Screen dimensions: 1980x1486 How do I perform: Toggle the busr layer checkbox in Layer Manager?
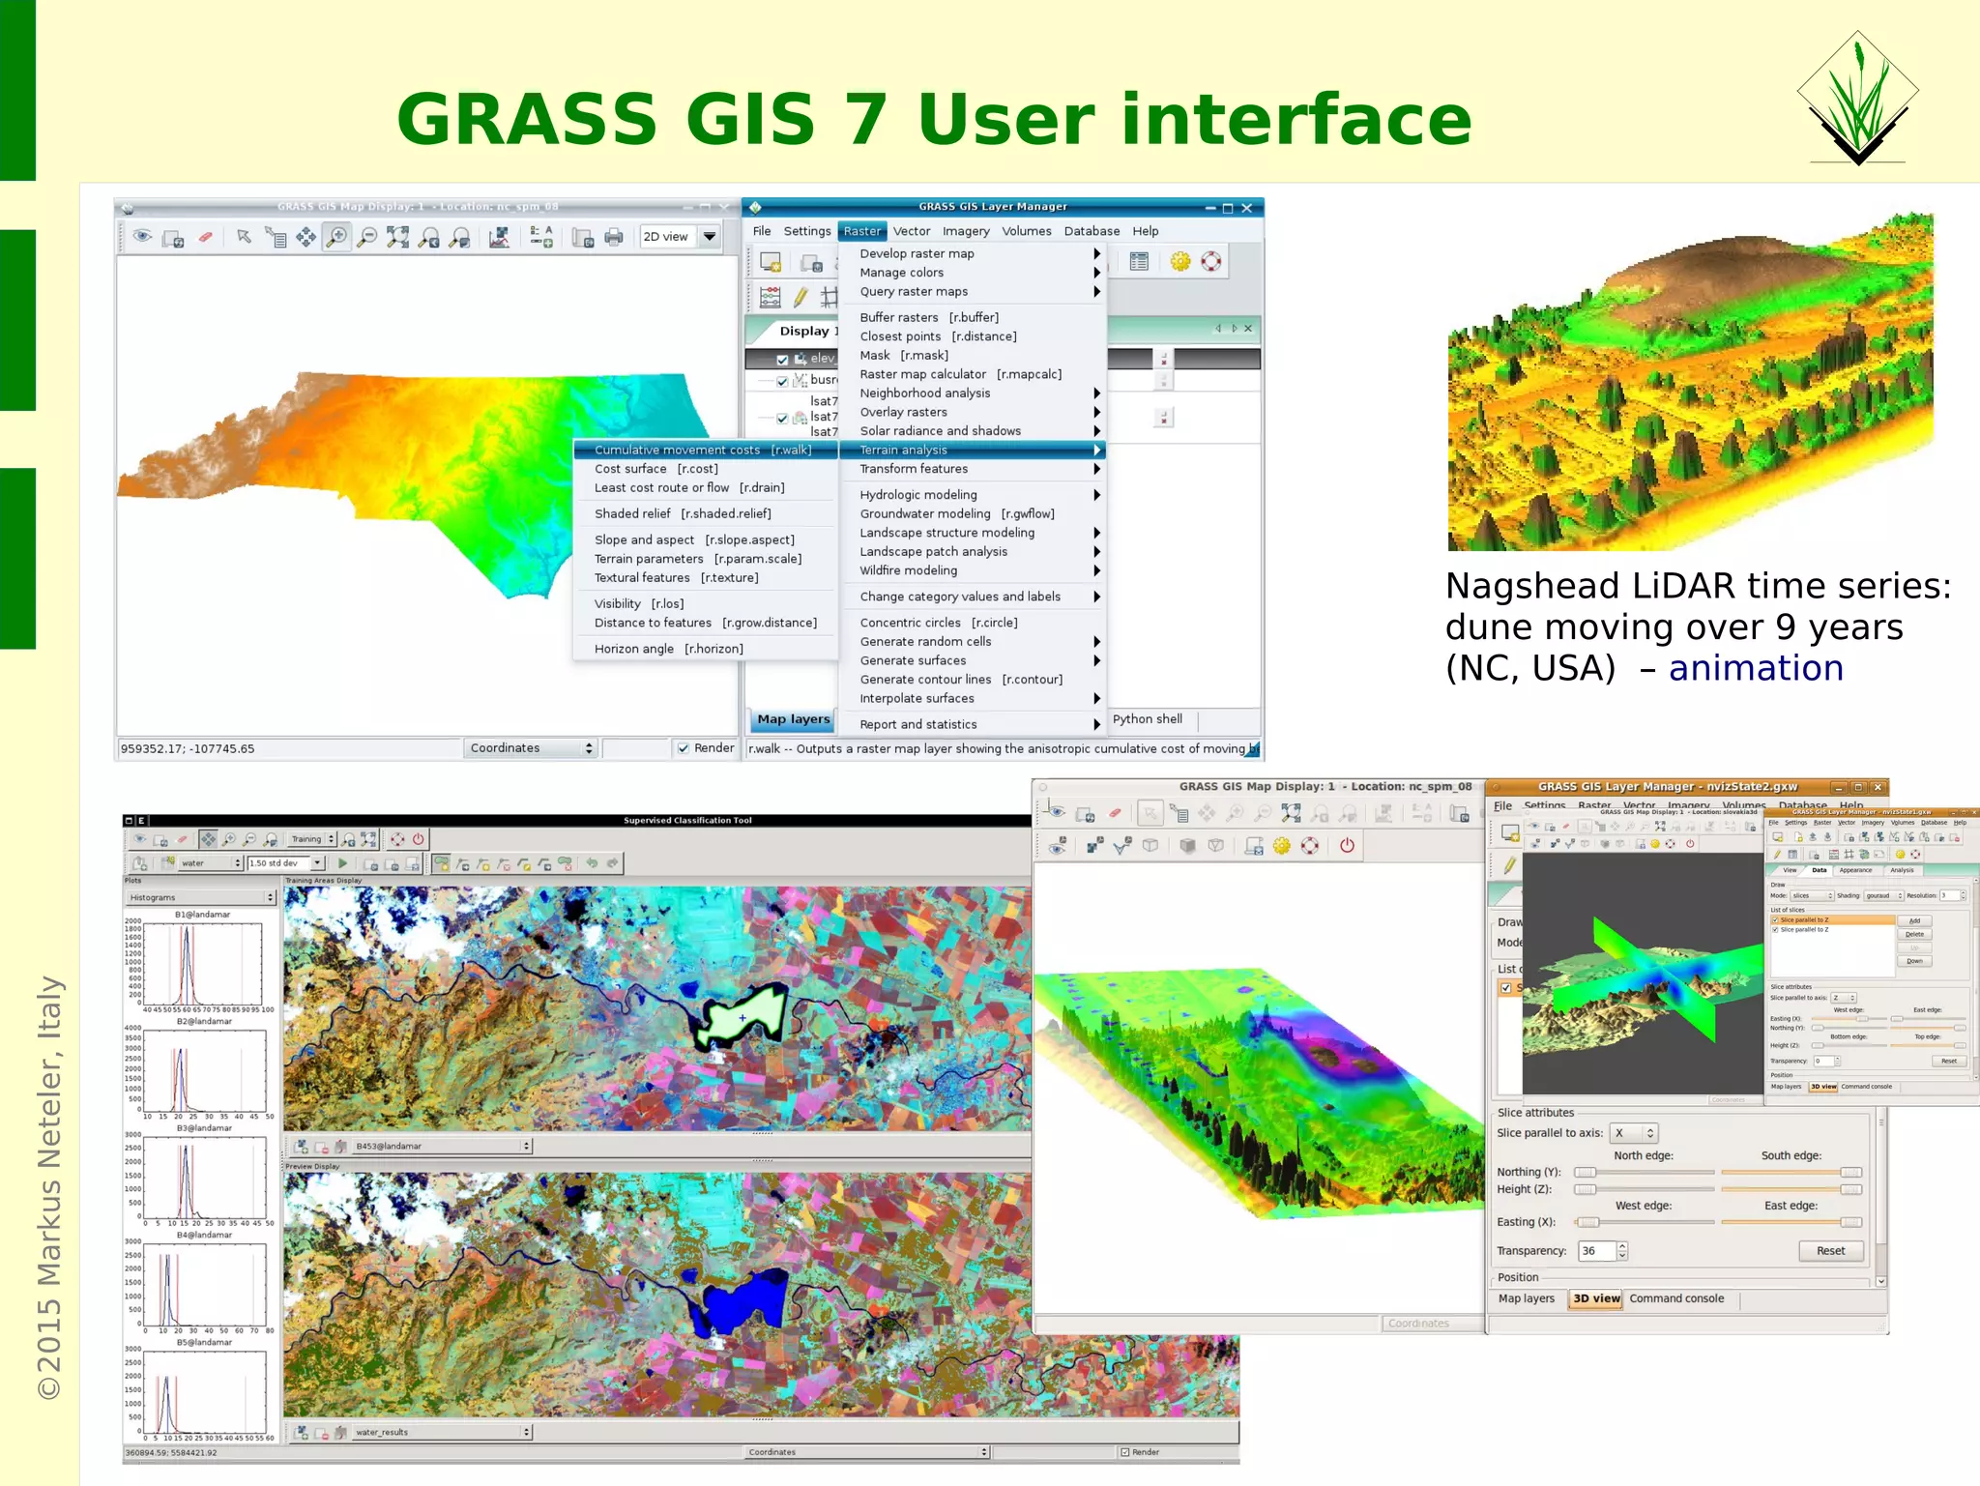782,381
